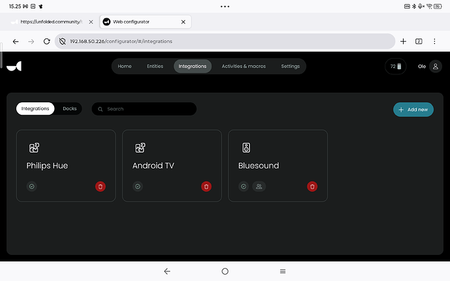Screen dimensions: 450x281
Task: Open the browser three-dot menu
Action: (434, 41)
